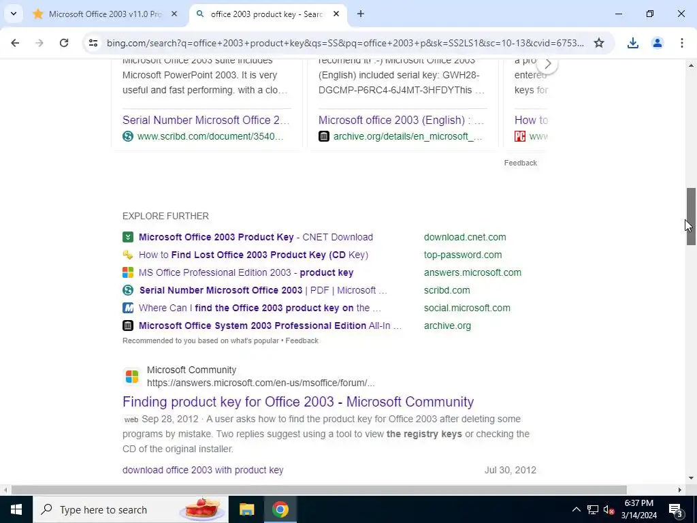The height and width of the screenshot is (523, 697).
Task: Open Finding product key for Office 2003 result
Action: pyautogui.click(x=298, y=402)
